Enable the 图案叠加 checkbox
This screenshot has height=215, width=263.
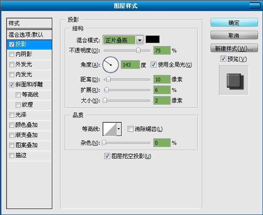[x=11, y=145]
